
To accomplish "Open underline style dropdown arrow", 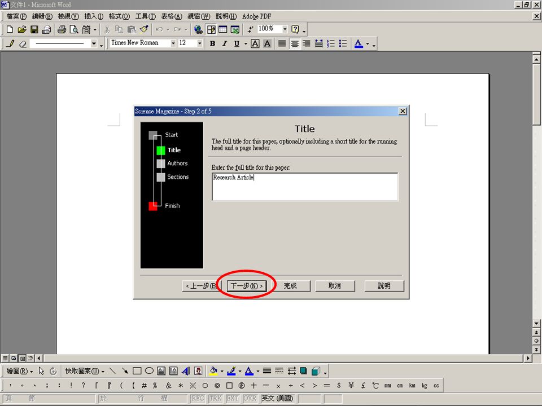I will point(246,44).
